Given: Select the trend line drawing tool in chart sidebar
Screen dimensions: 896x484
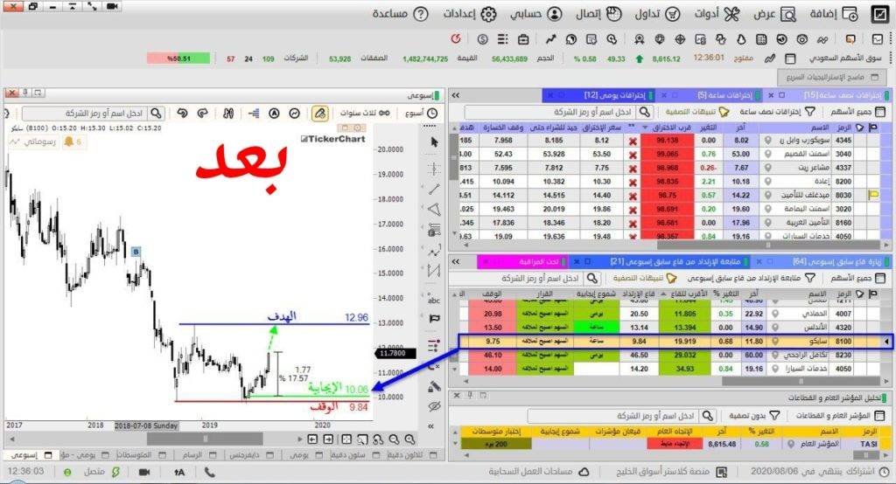Looking at the screenshot, I should 434,189.
